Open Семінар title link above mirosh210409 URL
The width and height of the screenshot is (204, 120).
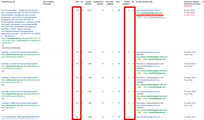click(20, 52)
